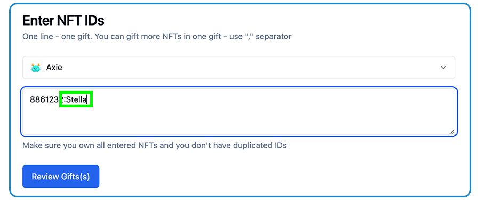The image size is (480, 200).
Task: Click blank space inside the Axie selector field
Action: tap(245, 68)
